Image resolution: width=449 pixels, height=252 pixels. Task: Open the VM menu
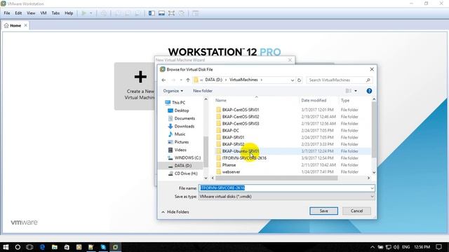point(43,13)
